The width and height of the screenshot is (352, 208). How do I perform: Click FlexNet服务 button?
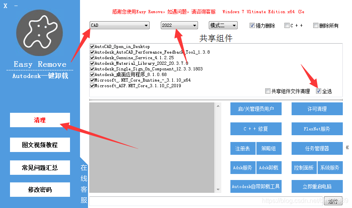tap(317, 129)
